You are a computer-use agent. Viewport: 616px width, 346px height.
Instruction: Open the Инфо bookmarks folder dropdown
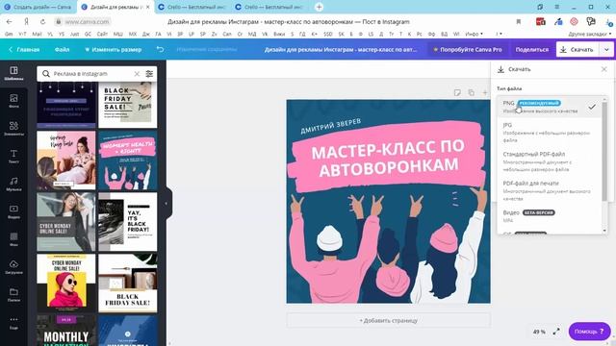(x=474, y=35)
